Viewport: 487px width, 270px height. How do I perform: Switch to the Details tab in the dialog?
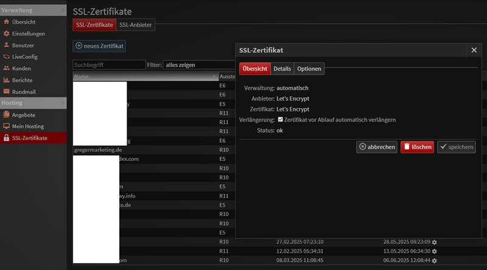pos(282,69)
